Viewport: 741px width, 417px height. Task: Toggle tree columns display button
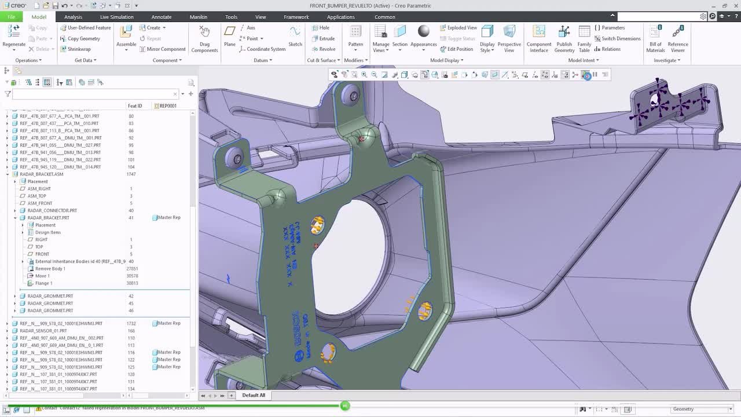coord(47,82)
